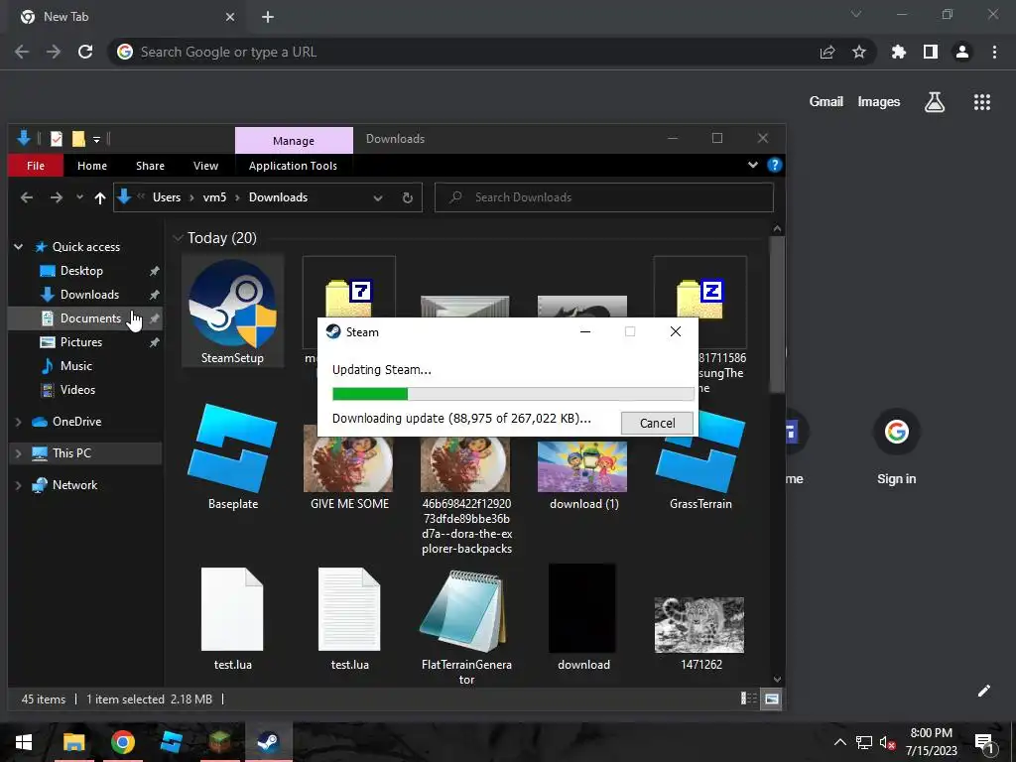This screenshot has width=1016, height=762.
Task: Open Music folder in sidebar
Action: [75, 366]
